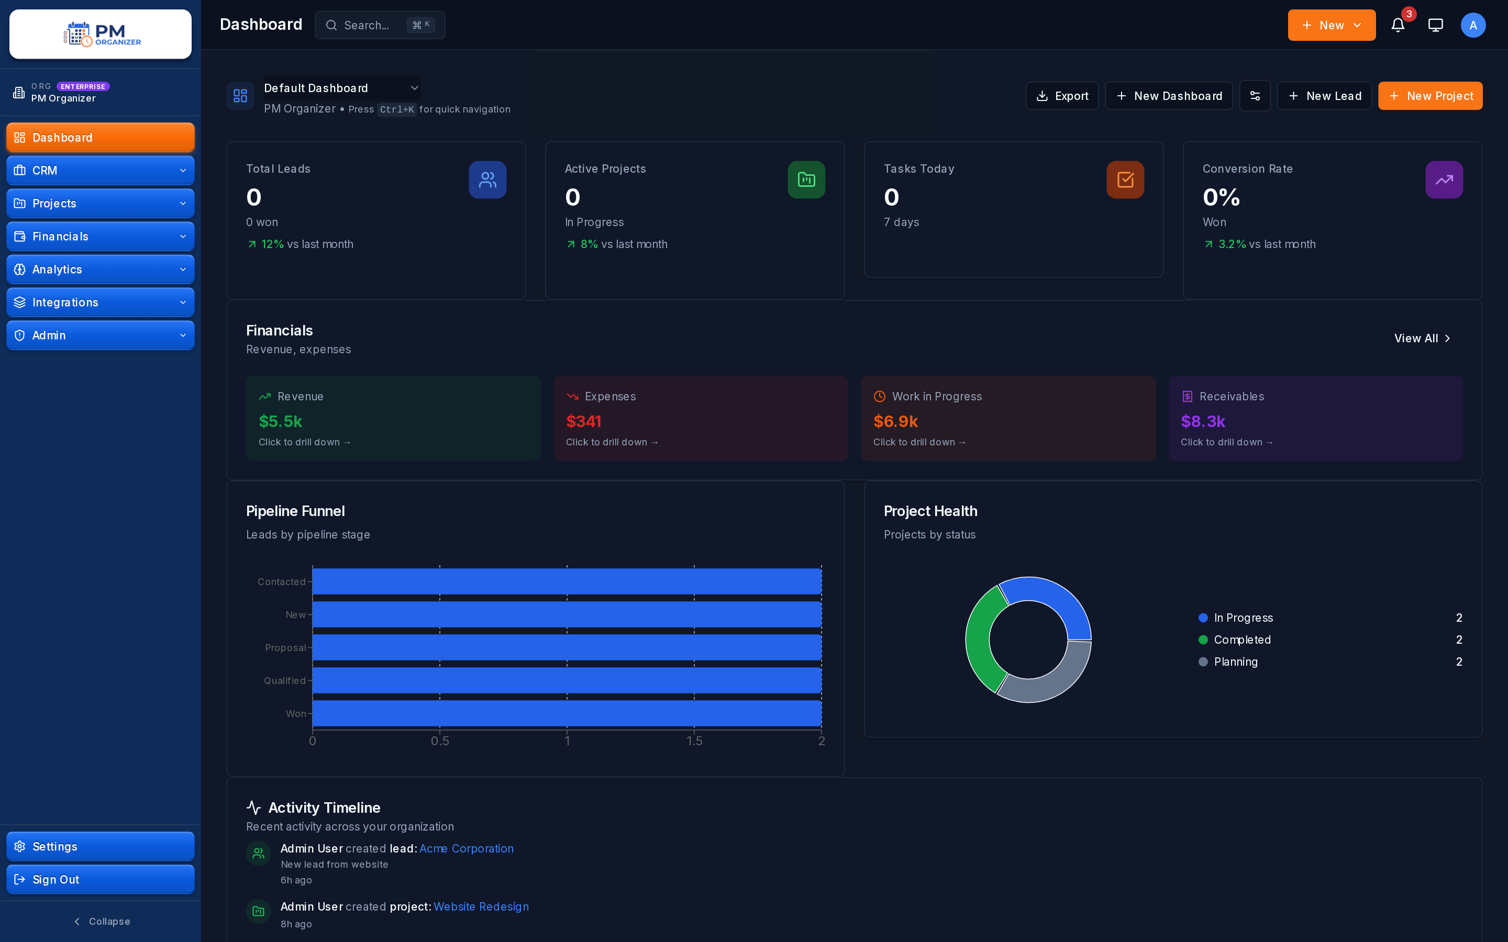This screenshot has width=1508, height=942.
Task: Select Dashboard in the sidebar
Action: pos(101,137)
